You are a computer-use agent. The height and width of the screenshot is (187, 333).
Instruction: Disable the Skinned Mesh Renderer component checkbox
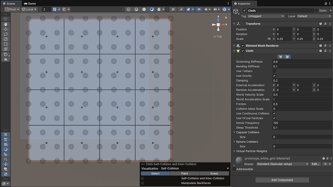click(x=243, y=46)
